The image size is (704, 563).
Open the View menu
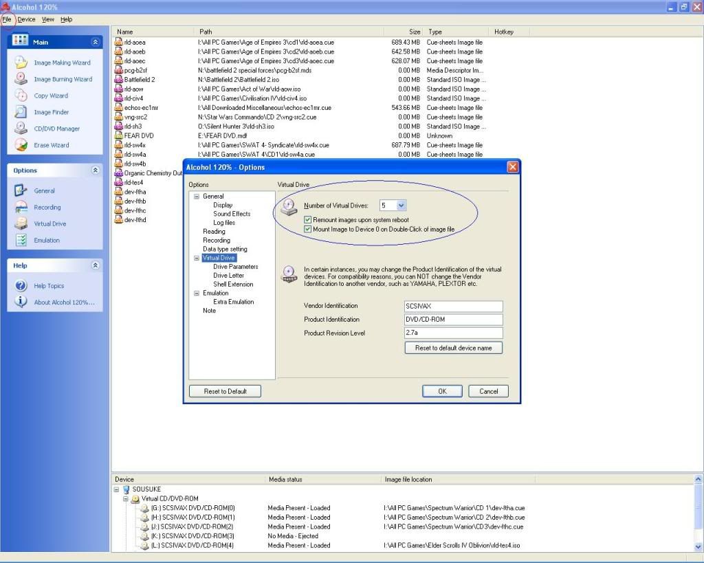coord(47,19)
